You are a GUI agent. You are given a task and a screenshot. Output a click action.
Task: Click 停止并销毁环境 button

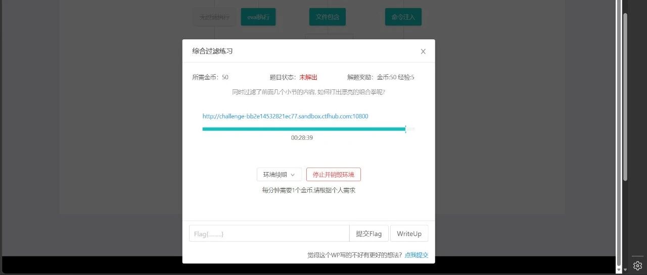coord(334,175)
